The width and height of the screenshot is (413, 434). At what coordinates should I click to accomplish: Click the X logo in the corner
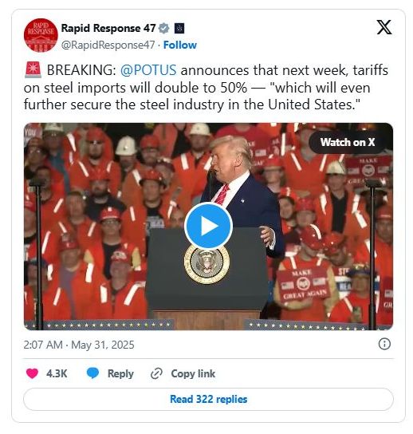click(384, 27)
